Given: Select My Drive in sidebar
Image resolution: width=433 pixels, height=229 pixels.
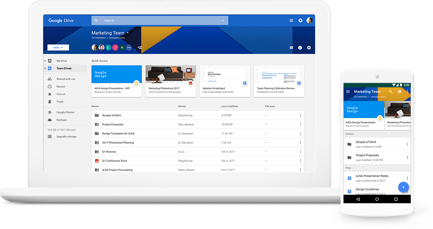Looking at the screenshot, I should point(62,61).
